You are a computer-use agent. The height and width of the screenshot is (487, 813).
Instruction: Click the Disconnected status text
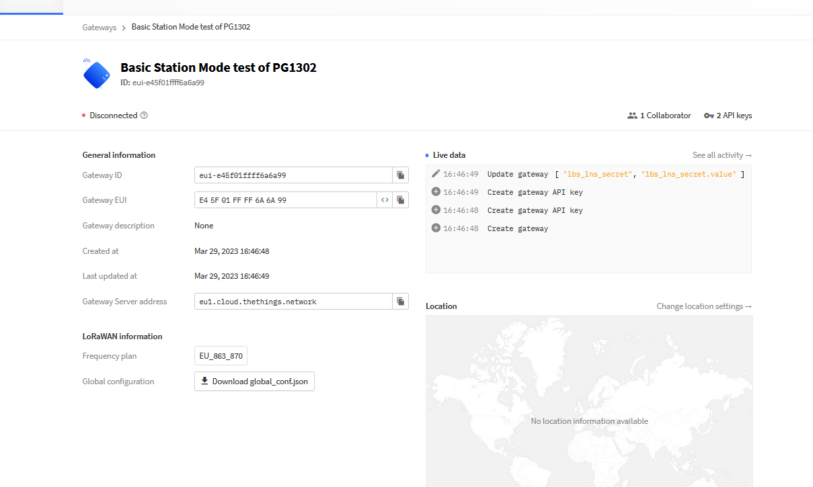[x=113, y=116]
